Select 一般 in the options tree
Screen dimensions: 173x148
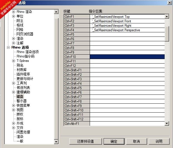click(x=20, y=141)
